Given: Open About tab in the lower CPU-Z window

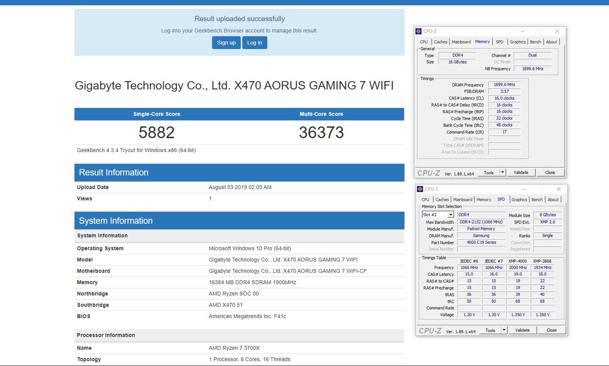Looking at the screenshot, I should click(x=553, y=200).
